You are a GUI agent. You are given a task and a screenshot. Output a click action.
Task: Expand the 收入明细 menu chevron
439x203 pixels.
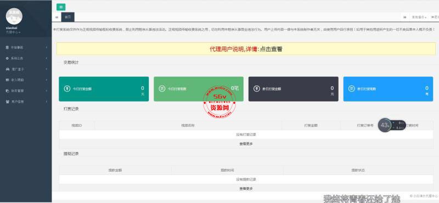47,80
